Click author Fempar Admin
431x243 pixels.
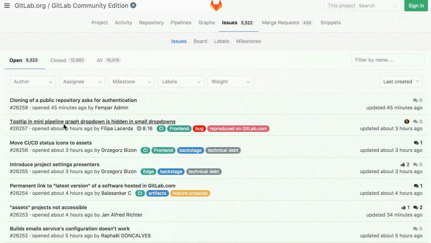[x=111, y=108]
